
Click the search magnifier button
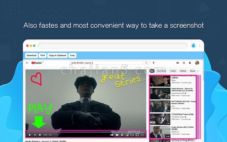146,63
